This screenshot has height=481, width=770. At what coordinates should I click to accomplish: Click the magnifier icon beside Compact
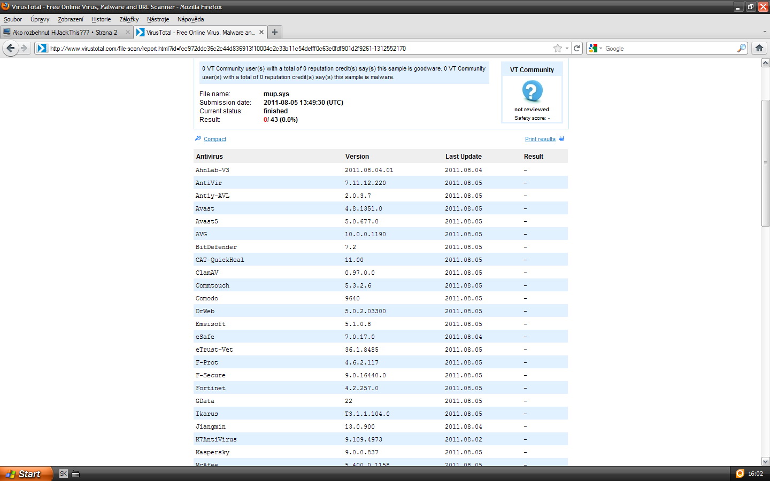point(198,138)
